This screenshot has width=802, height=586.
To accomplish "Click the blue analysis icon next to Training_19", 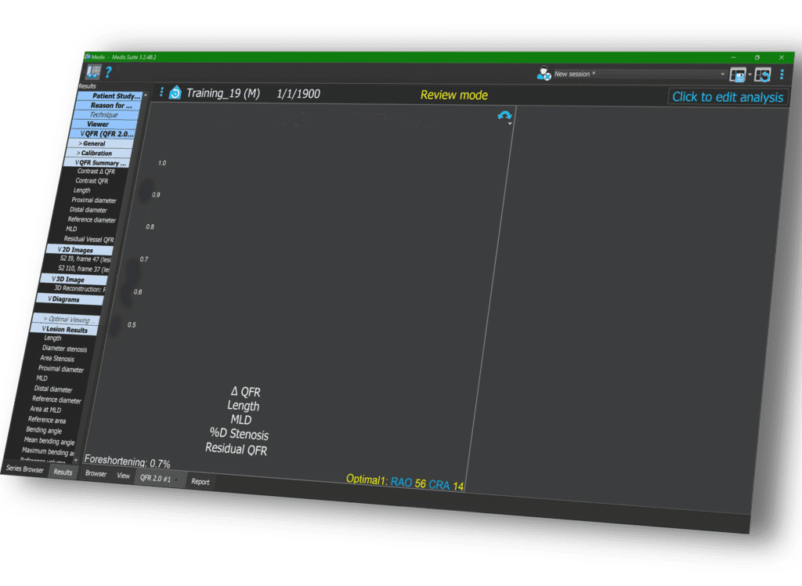I will click(x=175, y=93).
